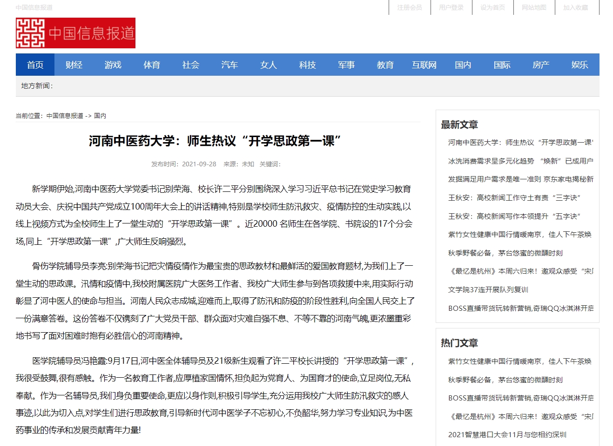Navigate to the 科技 category
This screenshot has height=446, width=613.
[x=307, y=65]
